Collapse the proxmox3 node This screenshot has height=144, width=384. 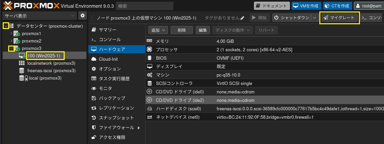(x=11, y=48)
